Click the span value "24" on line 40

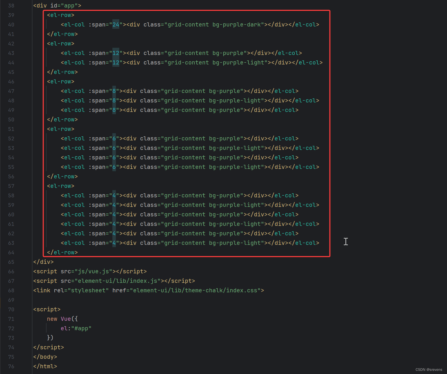click(116, 24)
